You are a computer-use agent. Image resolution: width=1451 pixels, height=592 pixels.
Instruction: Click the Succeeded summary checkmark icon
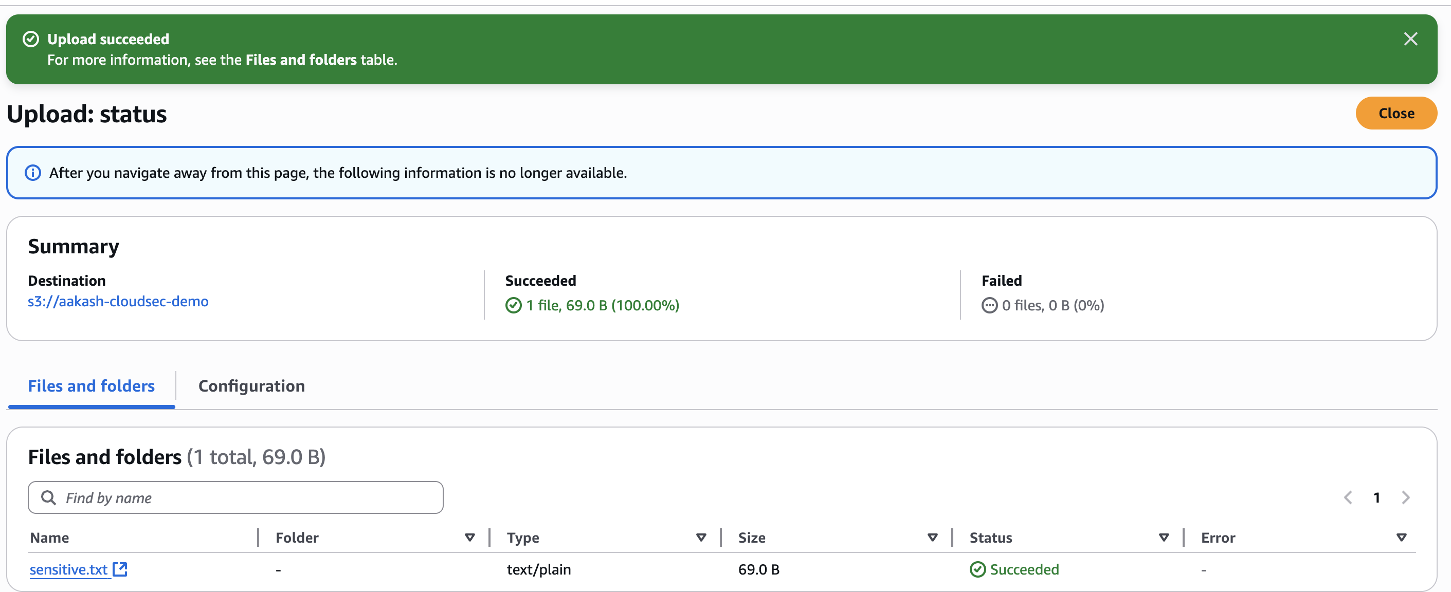click(513, 306)
